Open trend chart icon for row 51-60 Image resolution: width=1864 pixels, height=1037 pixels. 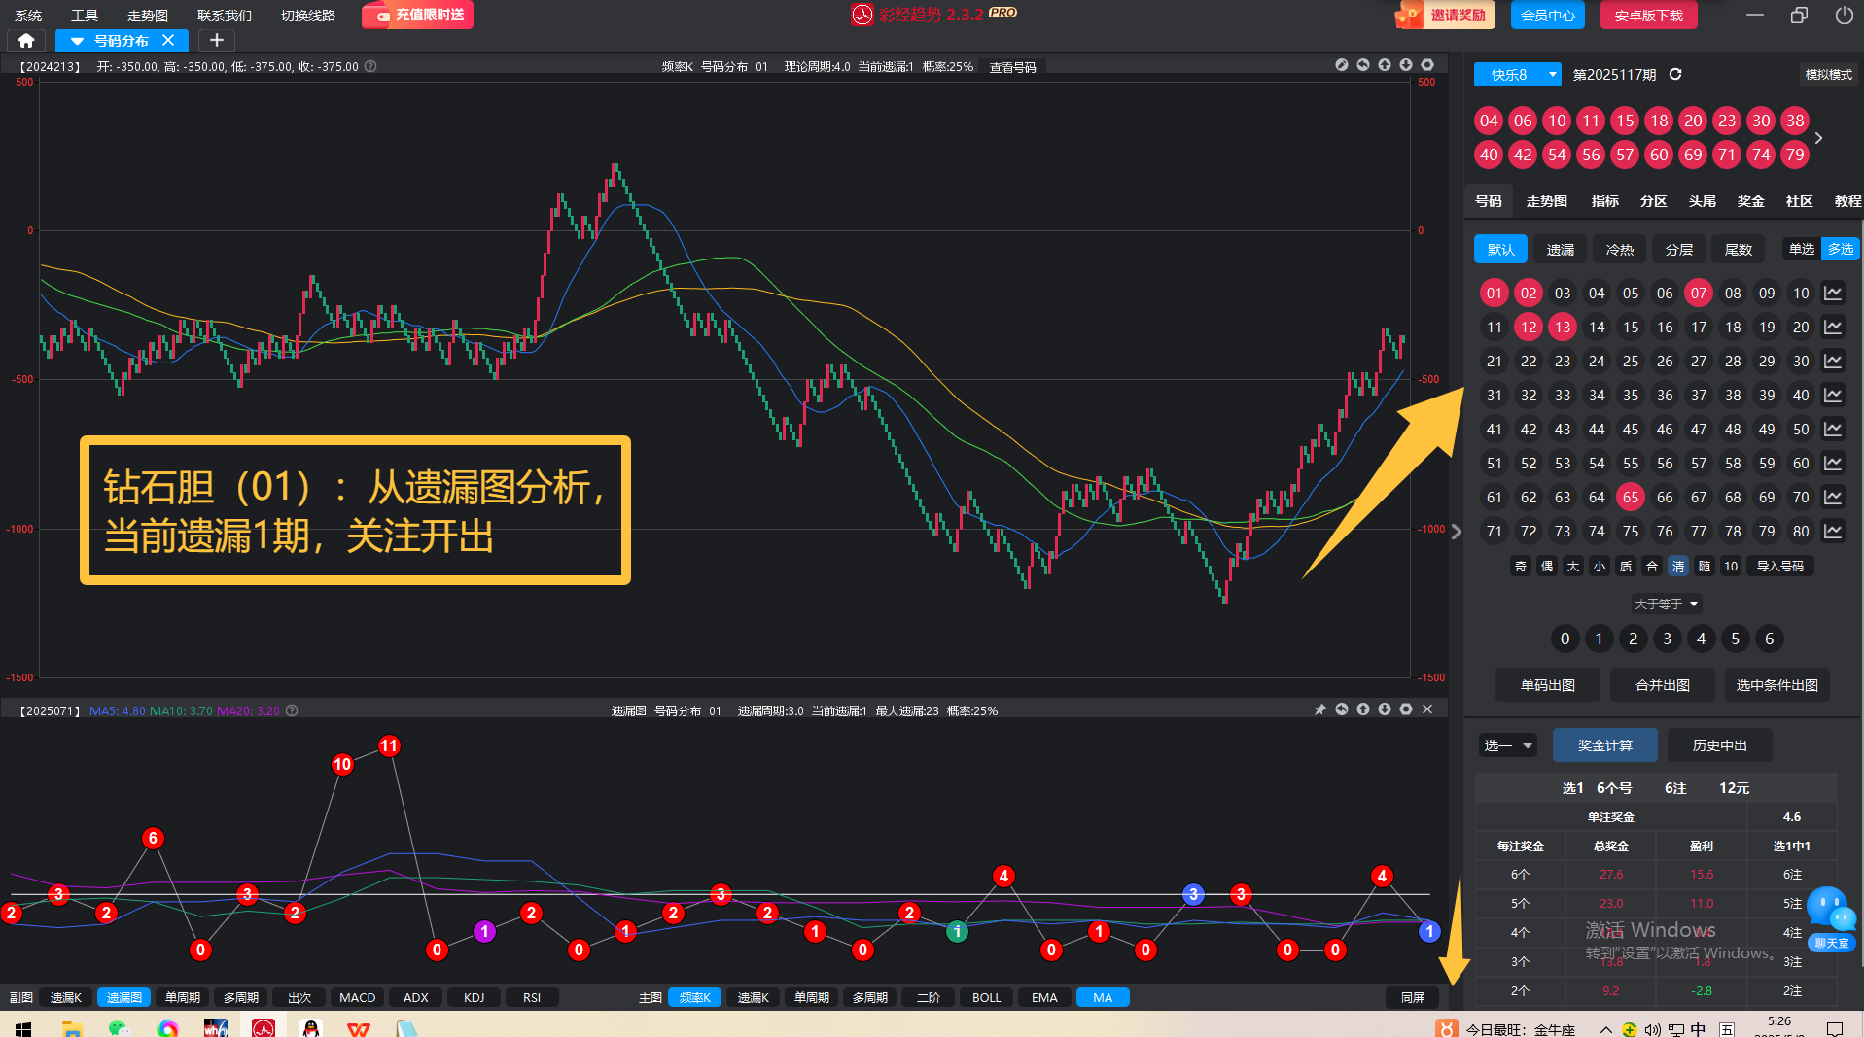click(1833, 463)
